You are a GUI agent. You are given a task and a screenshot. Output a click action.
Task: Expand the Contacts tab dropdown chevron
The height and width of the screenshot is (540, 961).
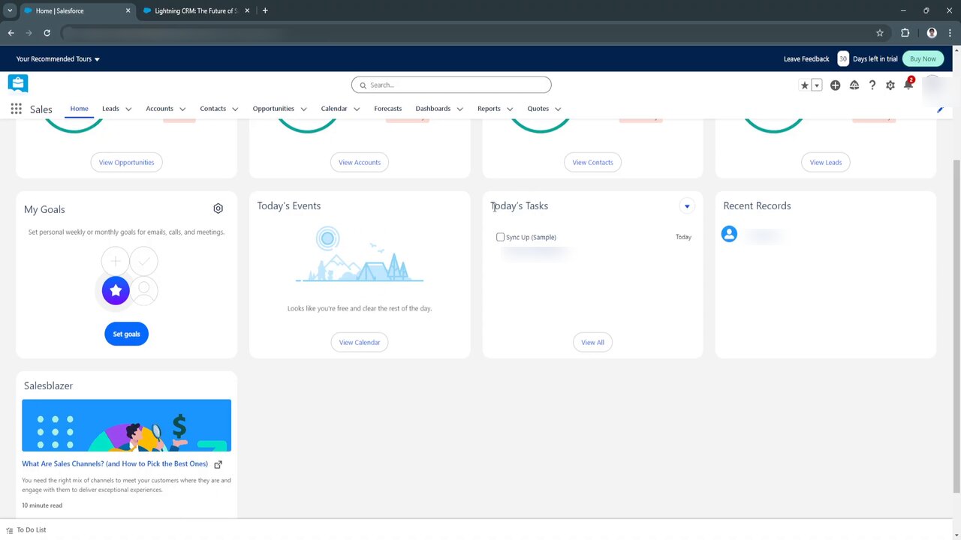tap(235, 109)
